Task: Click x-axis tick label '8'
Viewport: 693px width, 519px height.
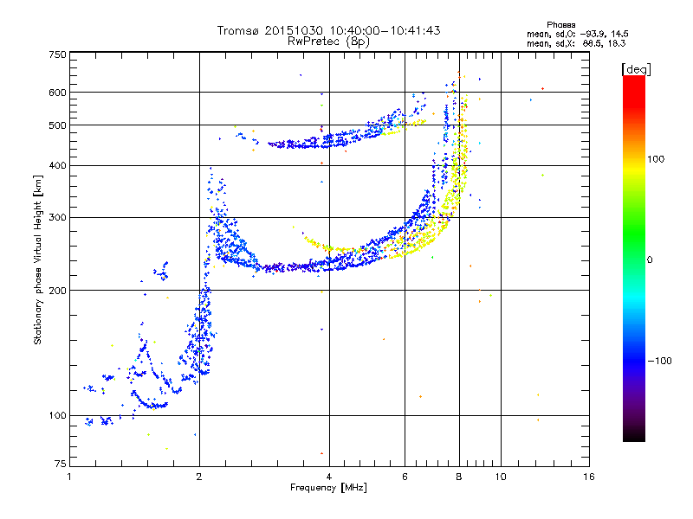Action: (459, 477)
